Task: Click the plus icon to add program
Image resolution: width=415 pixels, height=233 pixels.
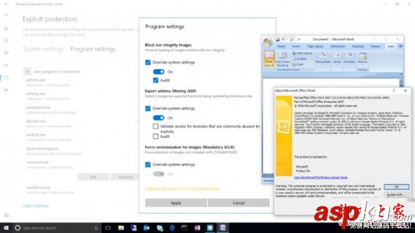Action: (27, 71)
